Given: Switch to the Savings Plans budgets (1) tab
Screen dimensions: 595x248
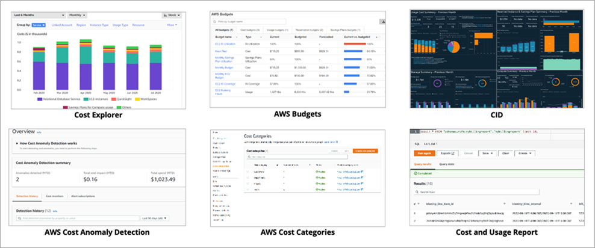Looking at the screenshot, I should 345,29.
